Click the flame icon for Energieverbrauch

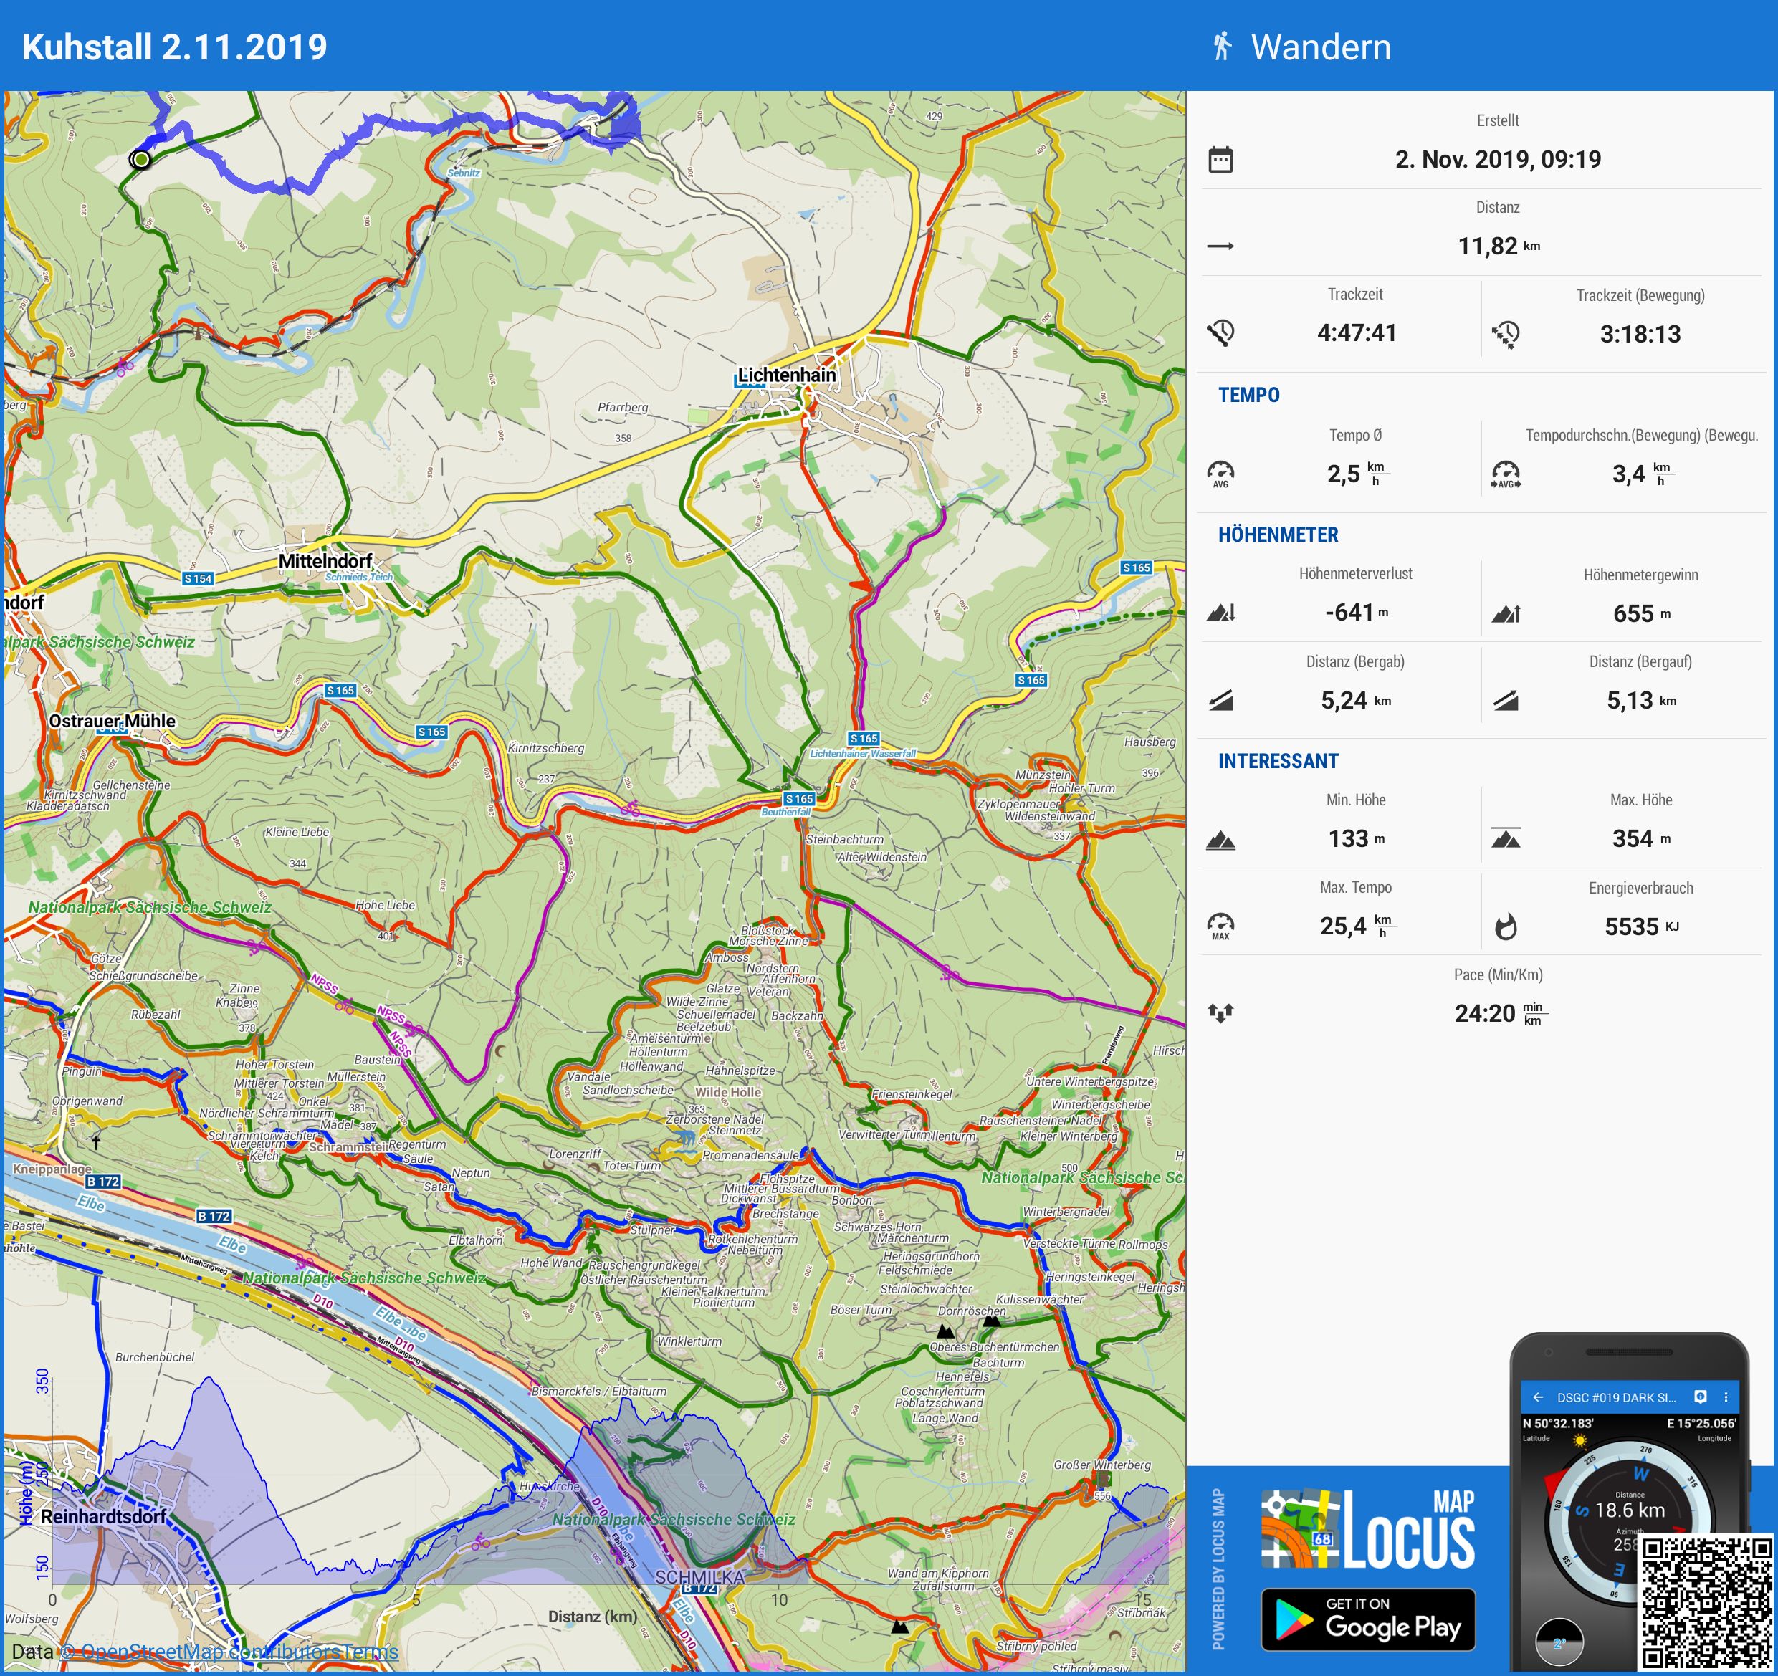[x=1506, y=926]
